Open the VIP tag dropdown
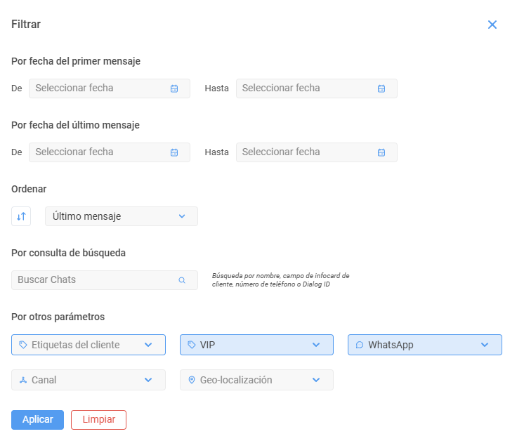 coord(256,345)
